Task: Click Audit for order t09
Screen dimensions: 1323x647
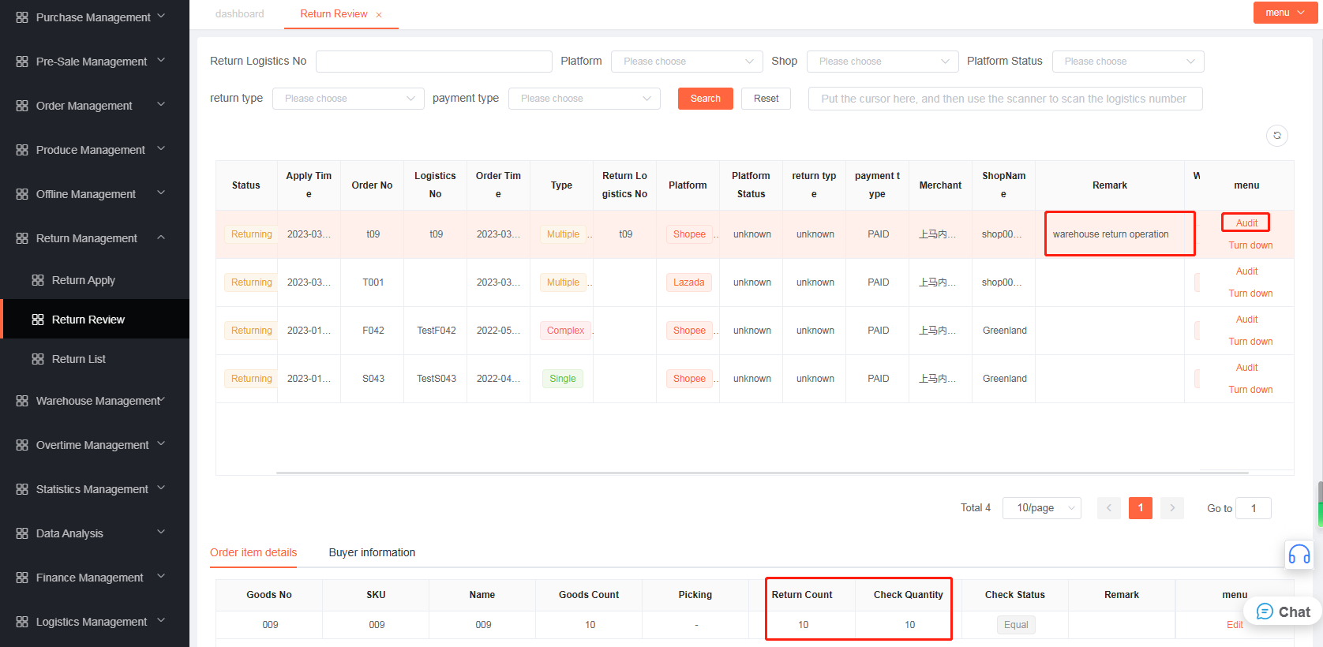Action: [1246, 223]
